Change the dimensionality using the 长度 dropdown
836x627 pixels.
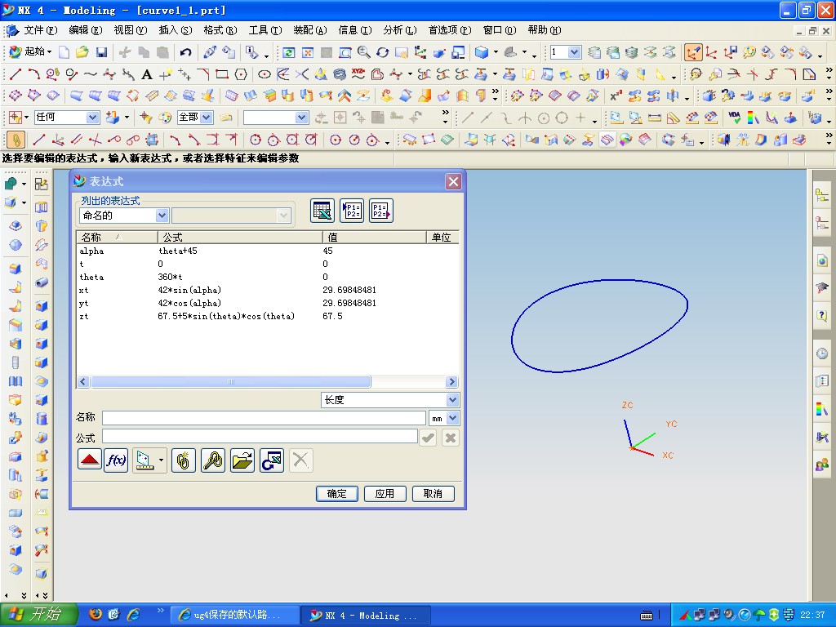click(389, 399)
